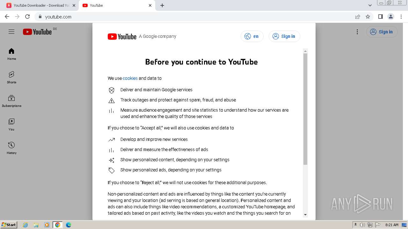Screen dimensions: 408x229
Task: Open History from the sidebar
Action: (x=11, y=148)
